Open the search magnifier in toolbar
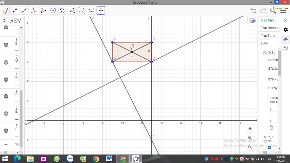 point(273,11)
